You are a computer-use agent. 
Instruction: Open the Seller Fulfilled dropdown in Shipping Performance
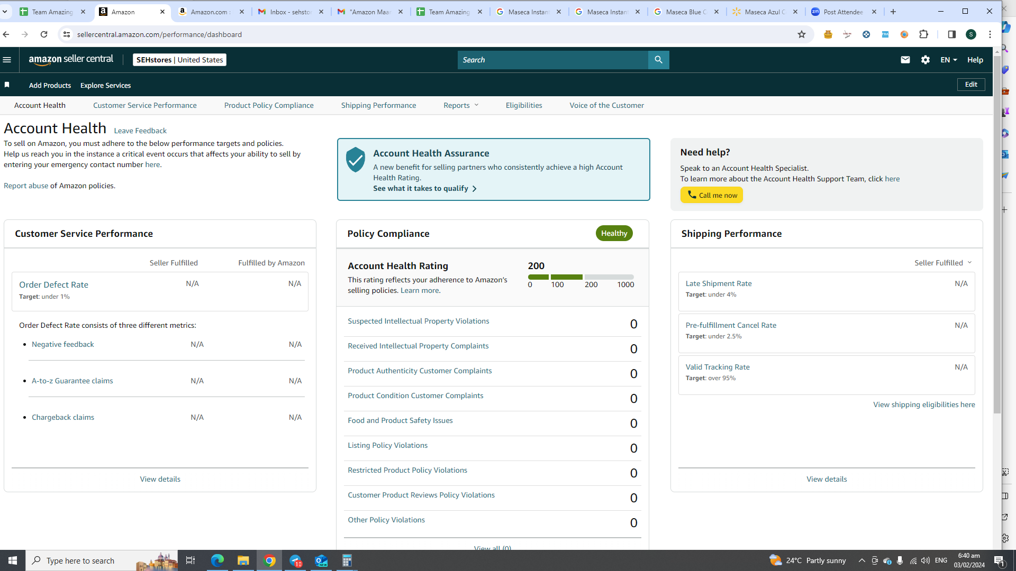tap(943, 263)
